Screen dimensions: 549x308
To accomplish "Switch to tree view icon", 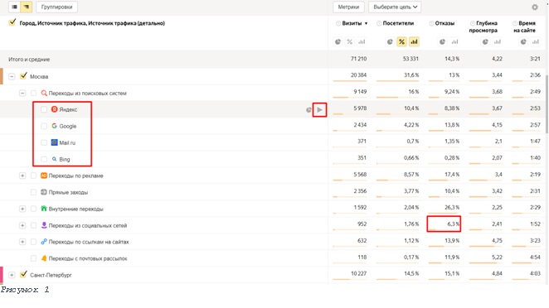I will click(x=27, y=7).
